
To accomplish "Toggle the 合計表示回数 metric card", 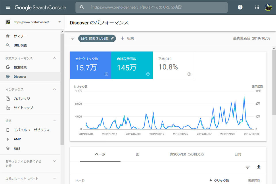I will tap(132, 65).
